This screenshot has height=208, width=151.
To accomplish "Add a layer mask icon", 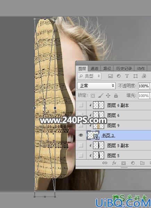I will pyautogui.click(x=124, y=163).
